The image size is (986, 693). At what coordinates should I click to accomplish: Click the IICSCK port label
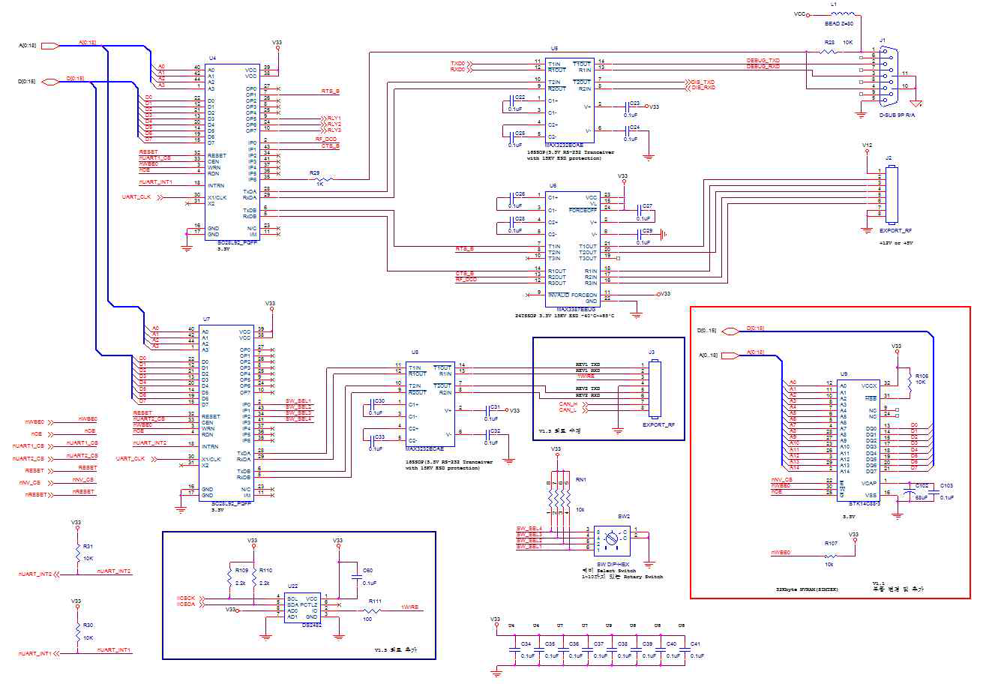click(185, 598)
